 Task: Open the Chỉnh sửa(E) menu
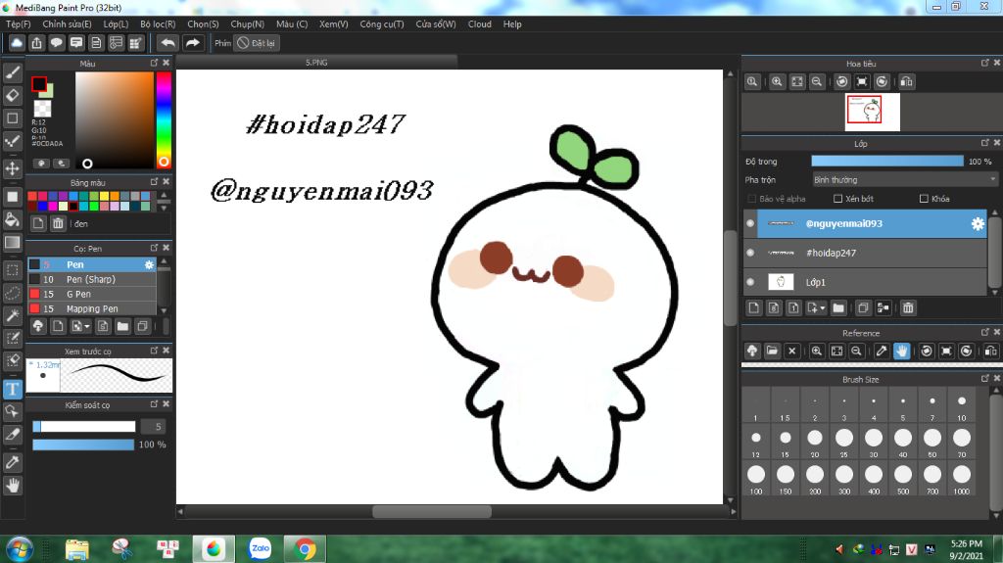(x=68, y=23)
